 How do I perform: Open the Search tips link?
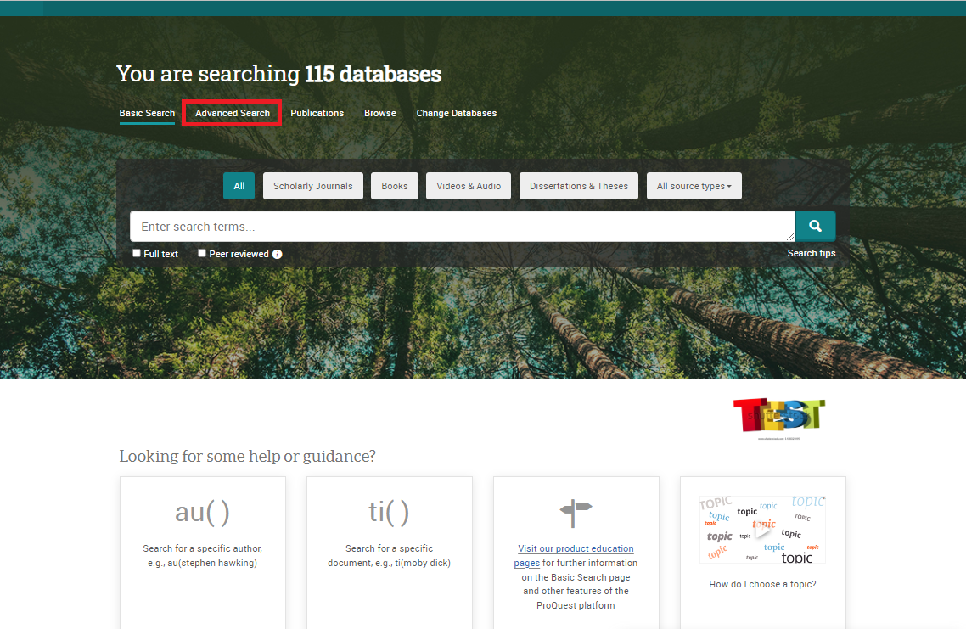click(811, 252)
